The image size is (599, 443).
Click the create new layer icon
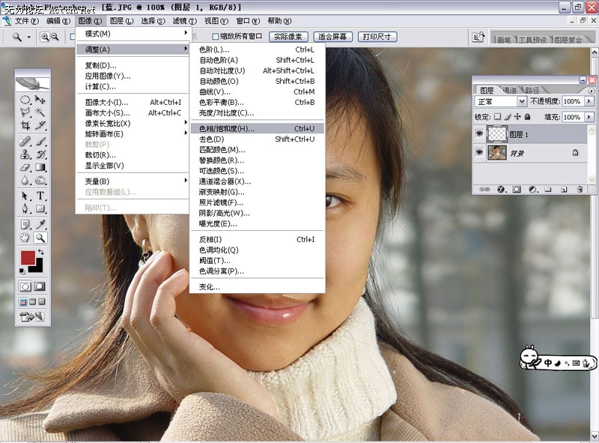563,190
